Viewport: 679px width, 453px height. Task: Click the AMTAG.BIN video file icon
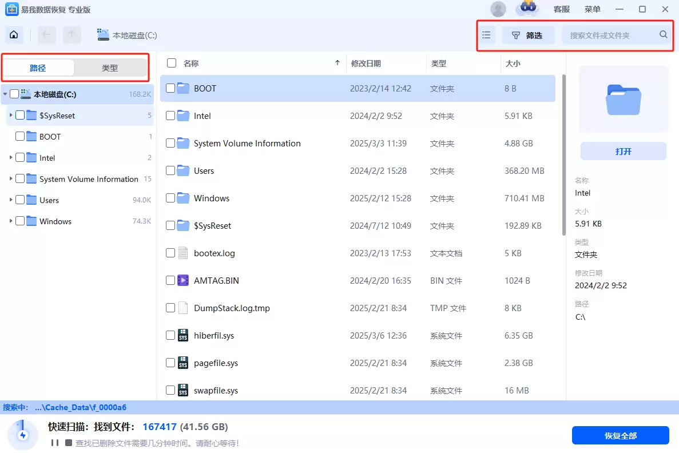[183, 281]
